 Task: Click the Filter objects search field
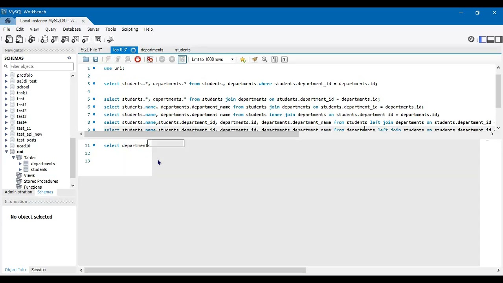(x=42, y=66)
